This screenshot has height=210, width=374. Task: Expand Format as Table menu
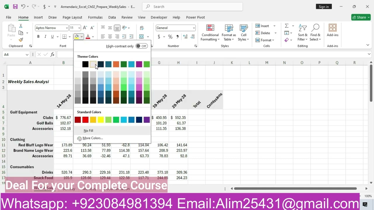click(x=229, y=33)
